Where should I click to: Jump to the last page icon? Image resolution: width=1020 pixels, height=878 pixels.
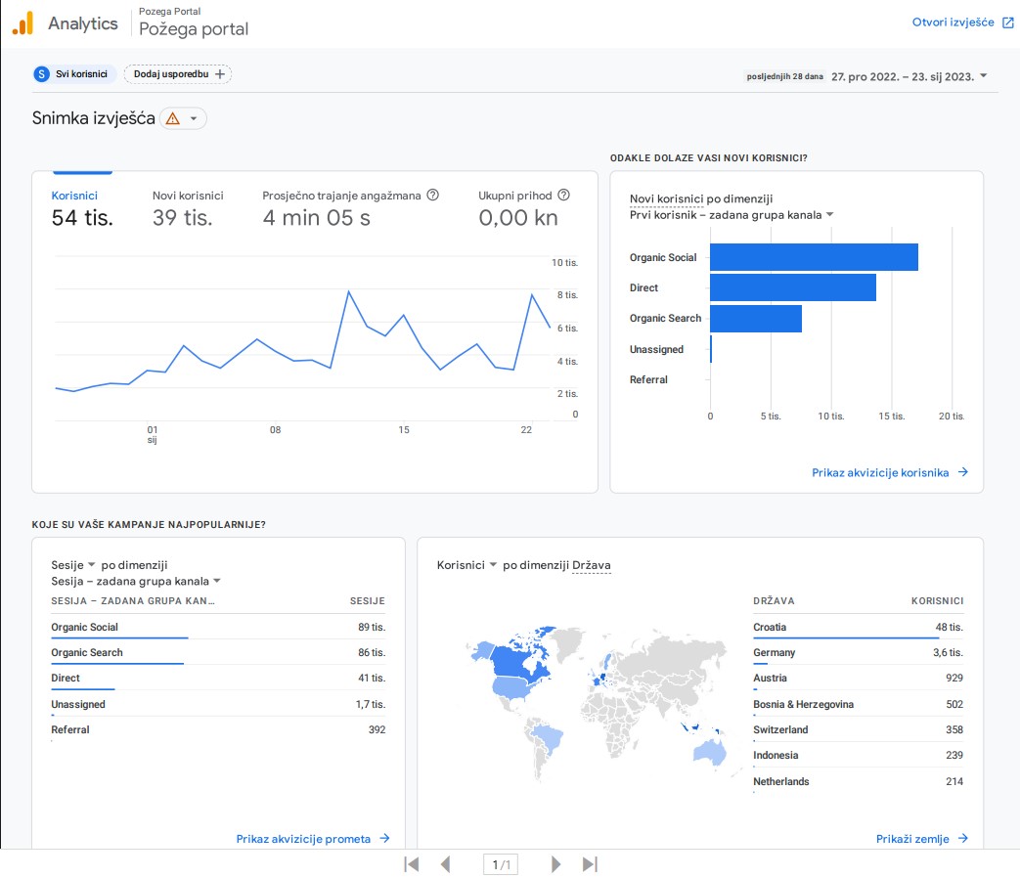click(x=590, y=864)
